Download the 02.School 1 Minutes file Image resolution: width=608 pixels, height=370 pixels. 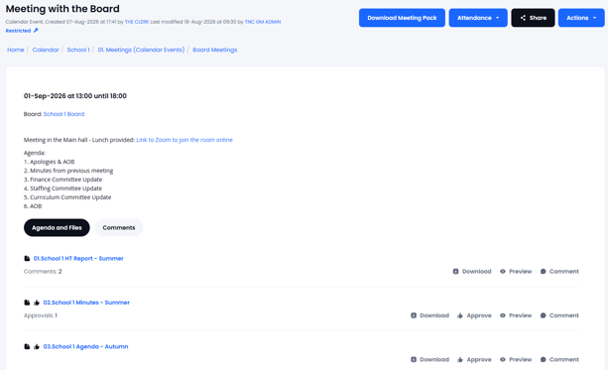point(429,315)
